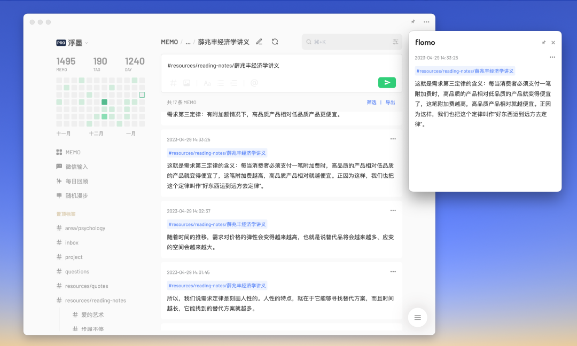Image resolution: width=577 pixels, height=346 pixels.
Task: Open the options menu for memo 14:33:25
Action: click(x=393, y=139)
